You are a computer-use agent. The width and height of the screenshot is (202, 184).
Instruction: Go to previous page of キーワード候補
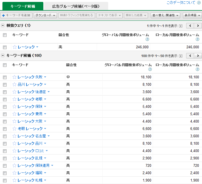point(190,56)
